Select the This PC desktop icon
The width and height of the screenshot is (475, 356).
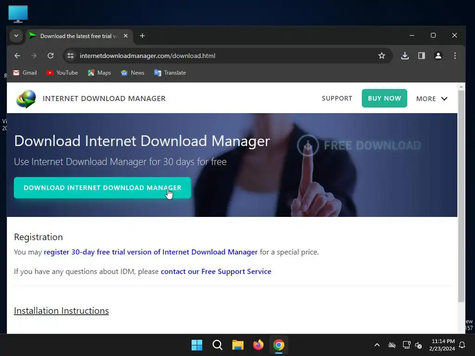tap(18, 14)
